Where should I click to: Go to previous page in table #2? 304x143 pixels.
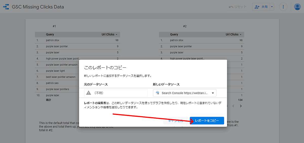pos(233,106)
